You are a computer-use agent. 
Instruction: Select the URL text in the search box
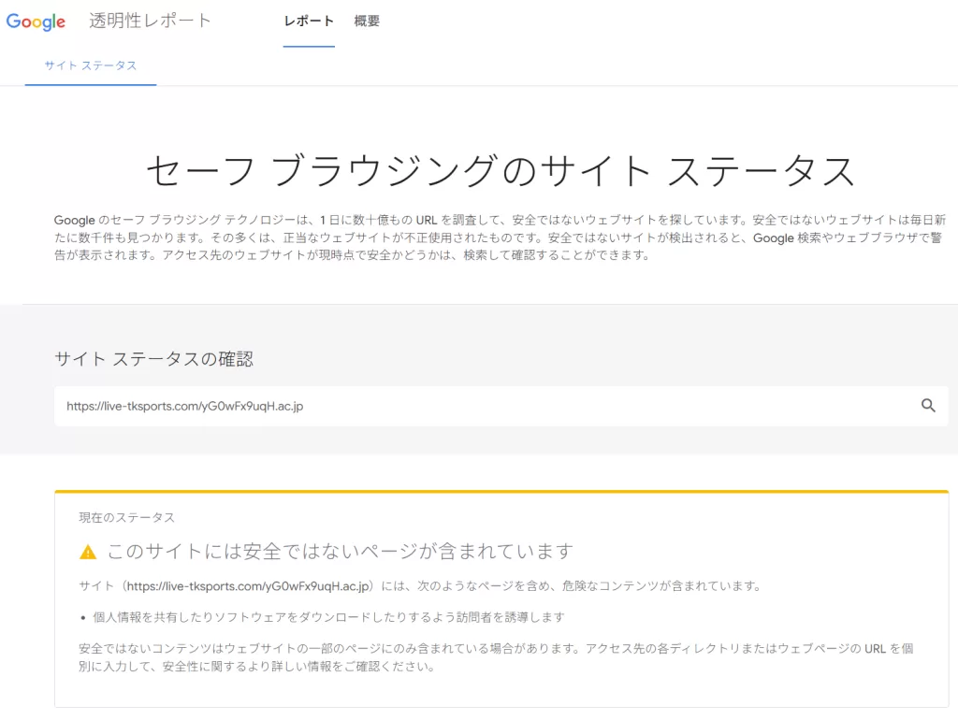coord(185,406)
